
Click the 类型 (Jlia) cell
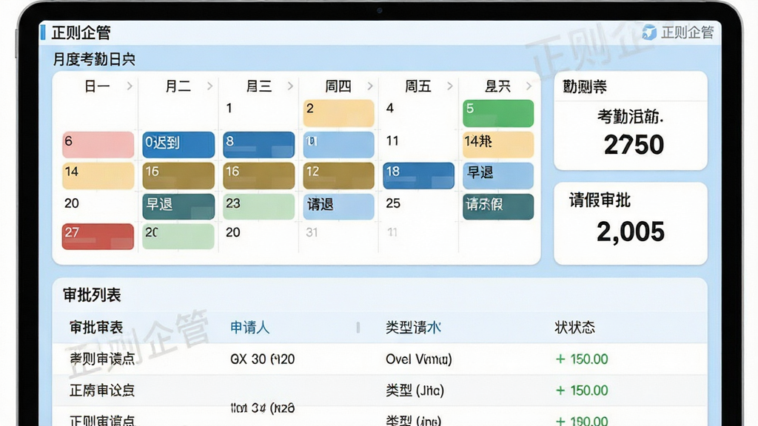pyautogui.click(x=415, y=390)
